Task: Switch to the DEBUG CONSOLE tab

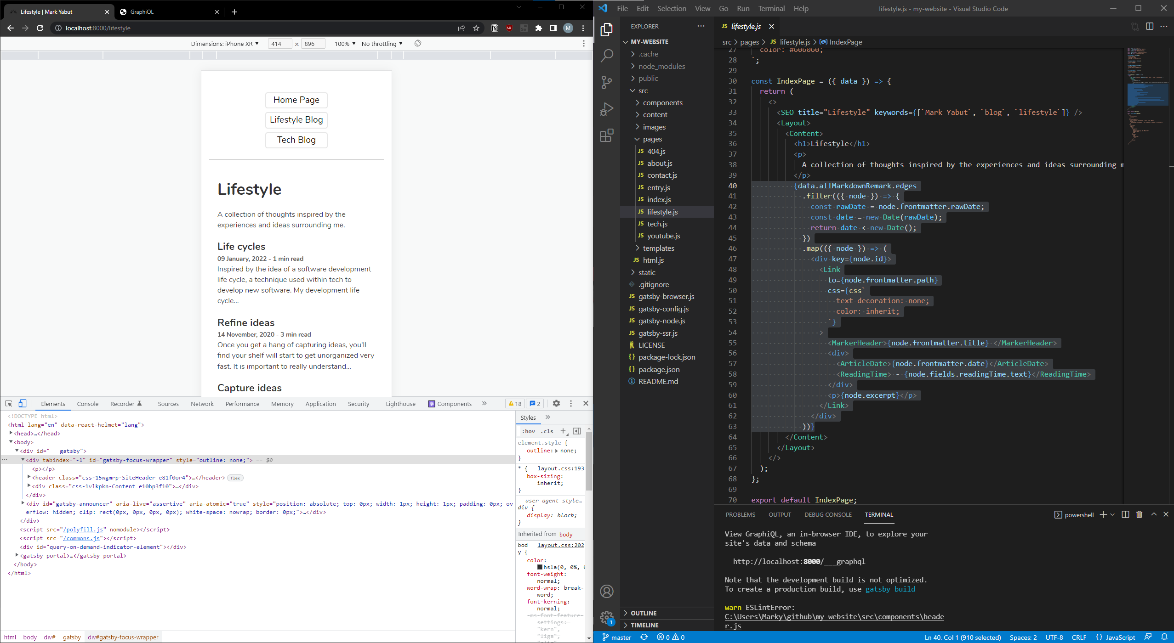Action: pyautogui.click(x=827, y=514)
